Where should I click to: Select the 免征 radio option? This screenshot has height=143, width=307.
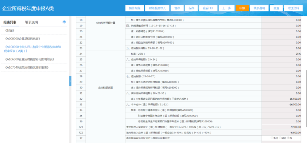(274, 138)
